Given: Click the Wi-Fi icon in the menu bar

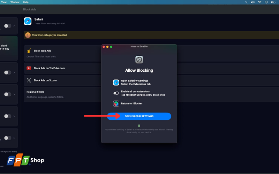Looking at the screenshot, I should click(x=259, y=2).
